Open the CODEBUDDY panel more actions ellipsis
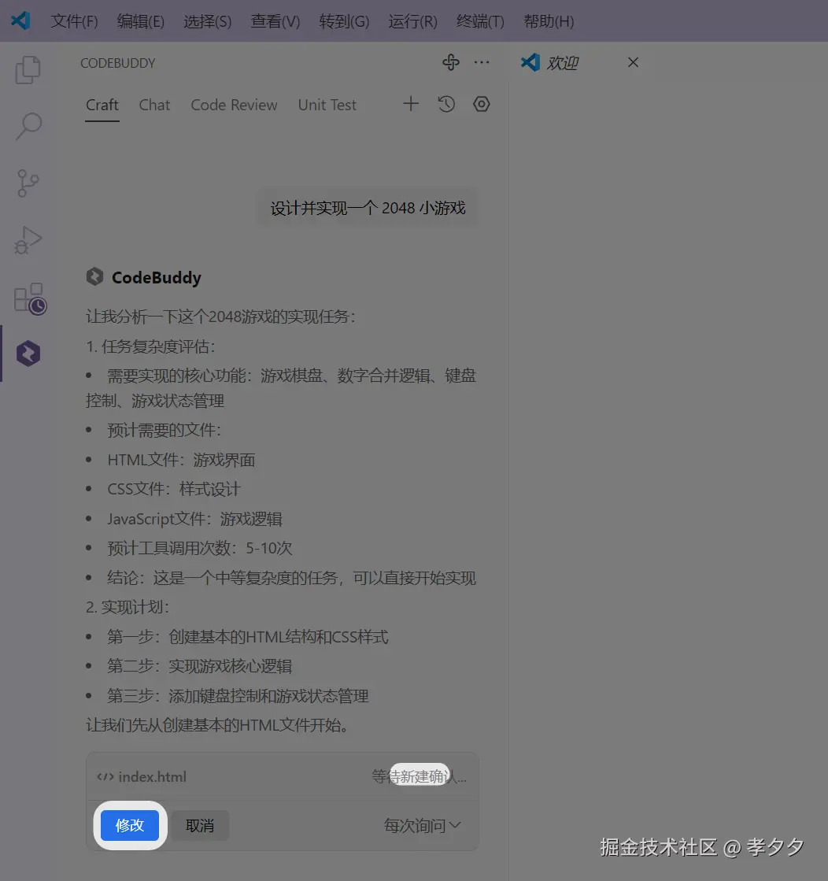 pos(482,62)
